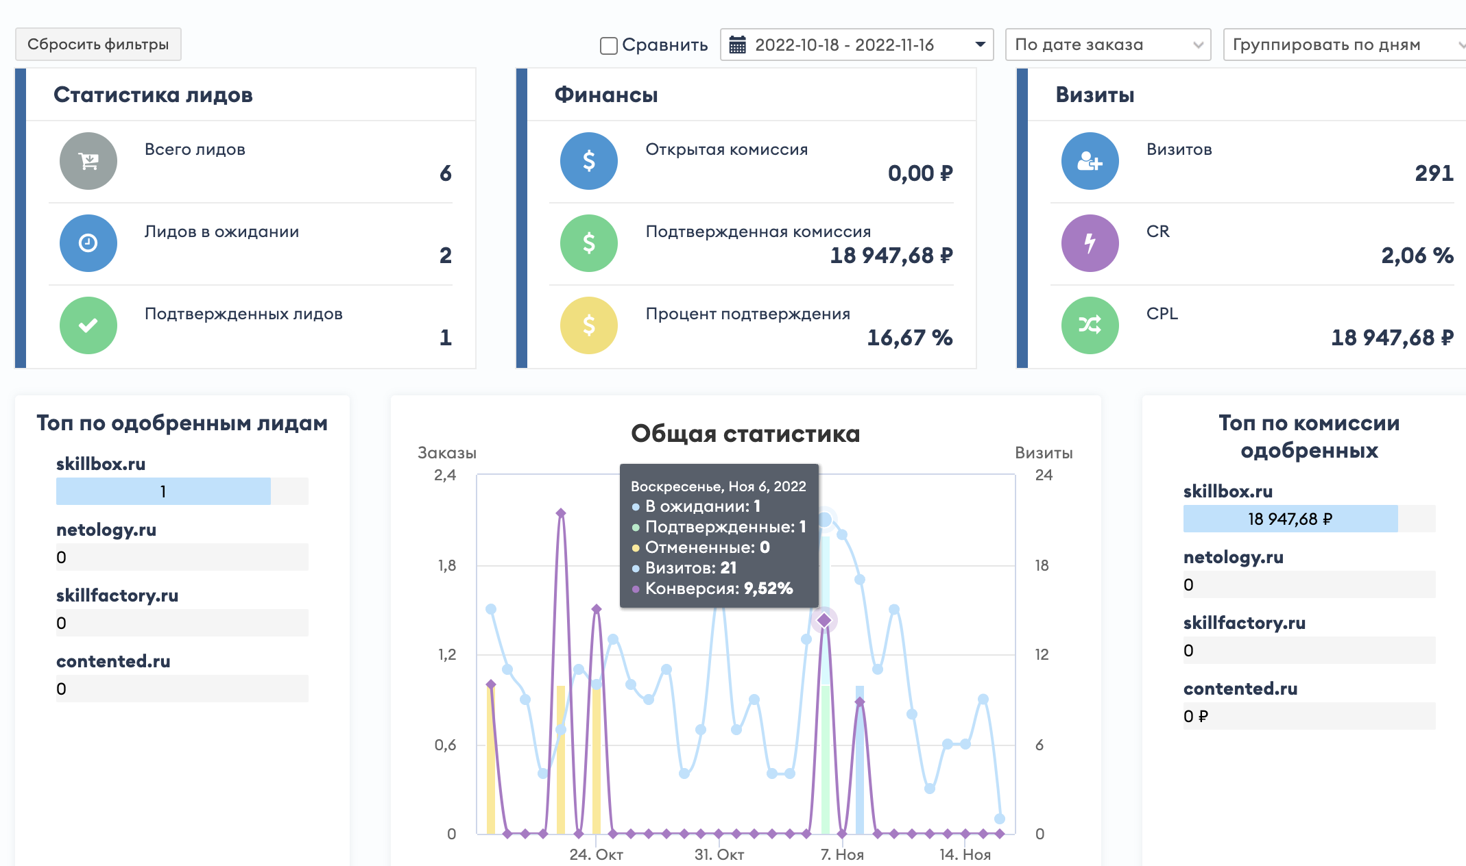Click the yellow dollar icon for Процент подтверждения
Image resolution: width=1466 pixels, height=866 pixels.
click(x=589, y=325)
